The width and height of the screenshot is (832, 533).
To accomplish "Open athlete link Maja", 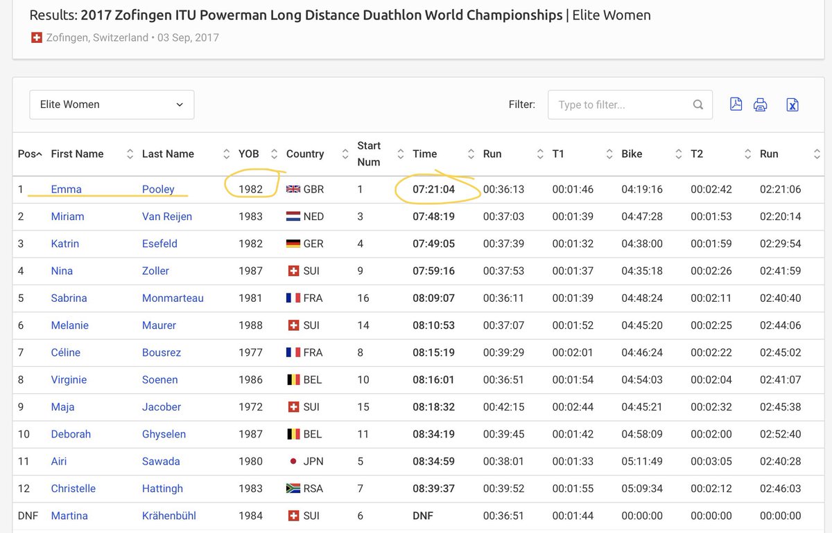I will pos(62,407).
